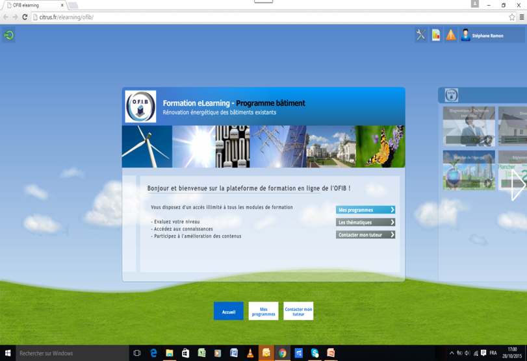
Task: Click the orange warning triangle icon
Action: click(x=451, y=36)
